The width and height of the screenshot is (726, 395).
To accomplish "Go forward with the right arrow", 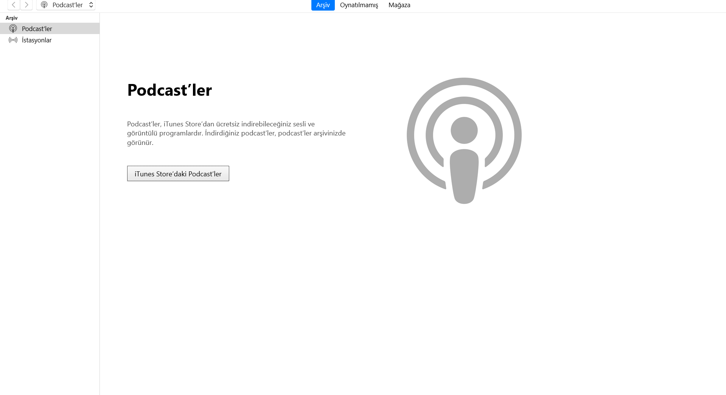I will point(26,5).
